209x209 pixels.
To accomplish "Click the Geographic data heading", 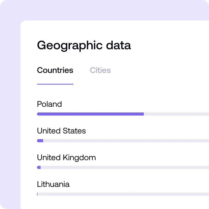I will click(x=84, y=45).
